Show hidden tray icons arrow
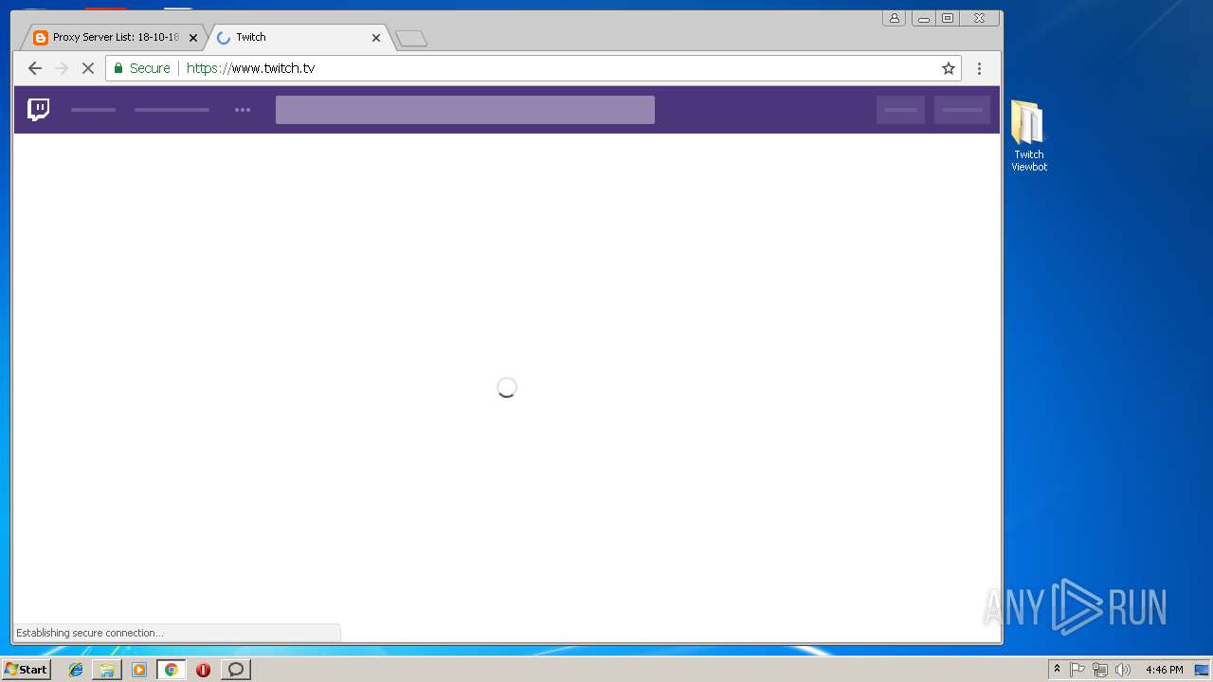This screenshot has width=1213, height=682. [1057, 670]
